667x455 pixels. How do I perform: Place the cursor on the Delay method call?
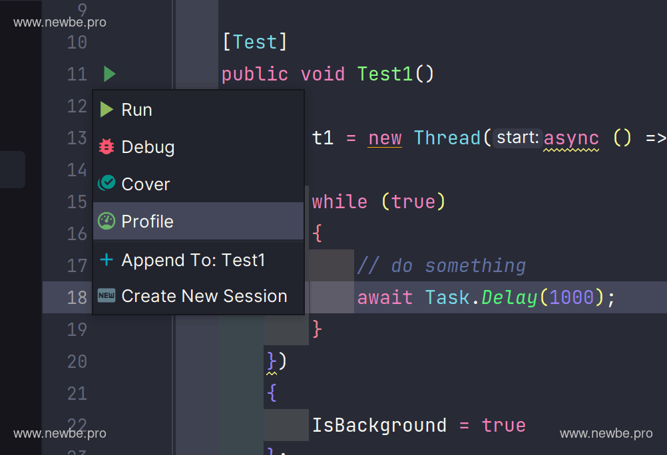coord(509,297)
